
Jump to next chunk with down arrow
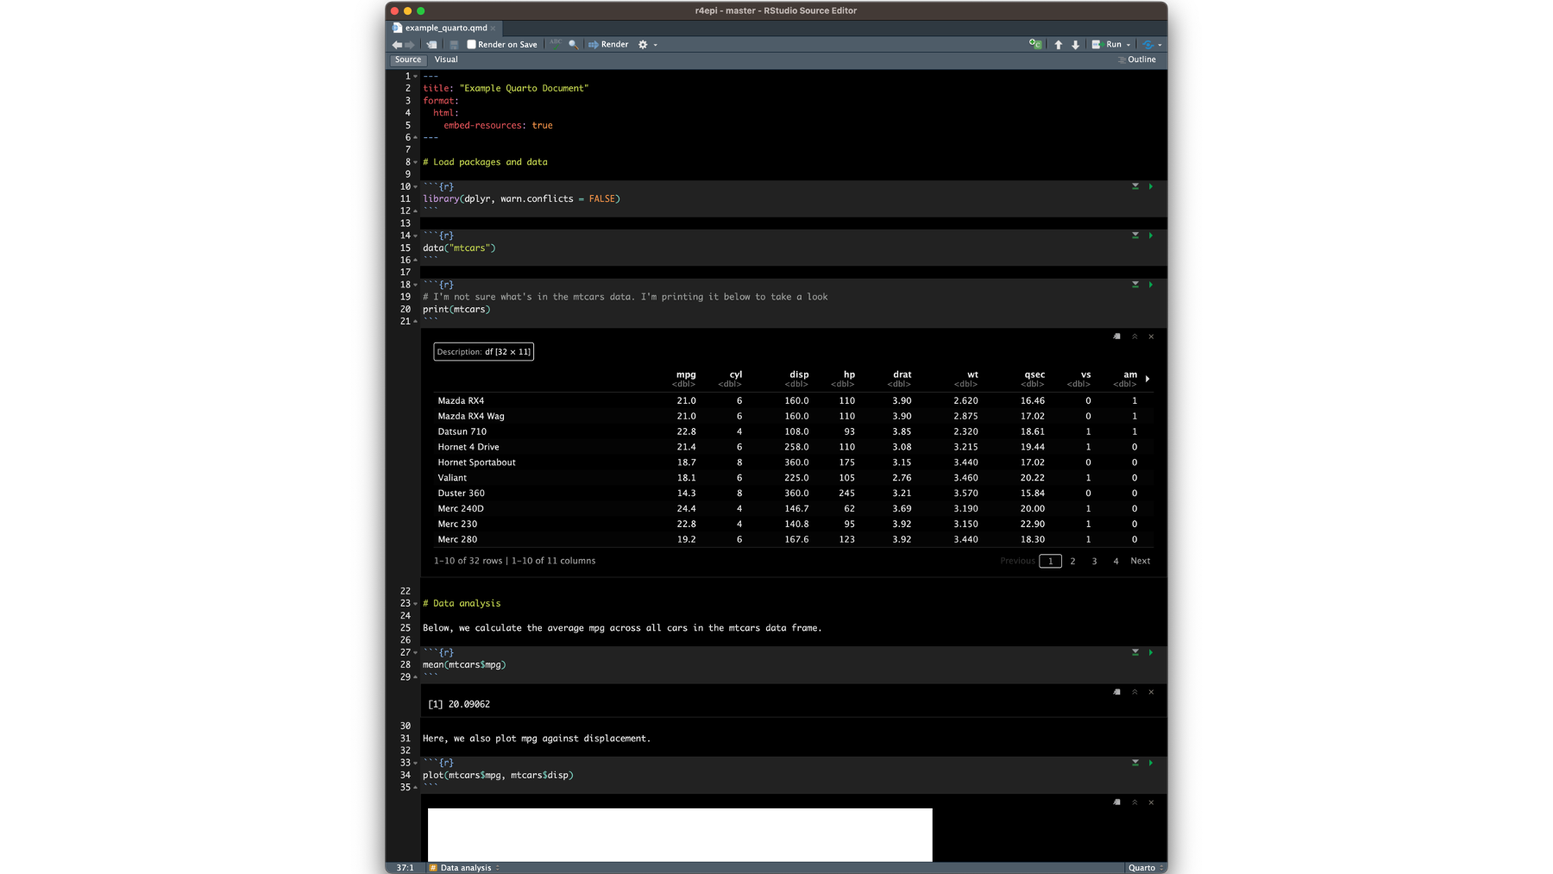click(1075, 44)
